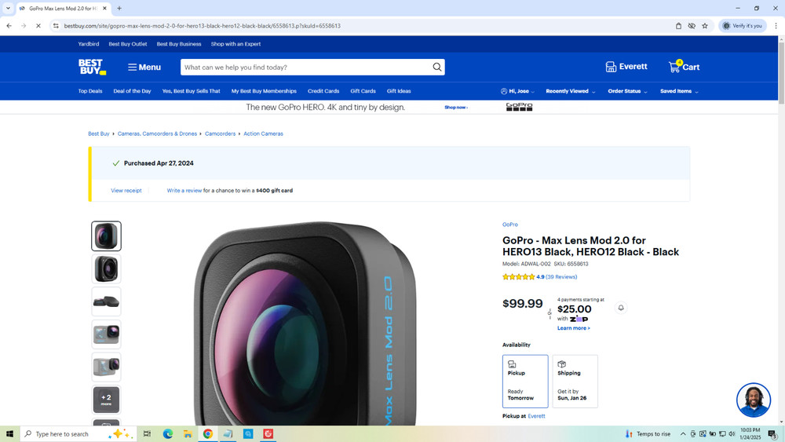This screenshot has width=785, height=442.
Task: Open Deal of the Day
Action: click(x=132, y=91)
